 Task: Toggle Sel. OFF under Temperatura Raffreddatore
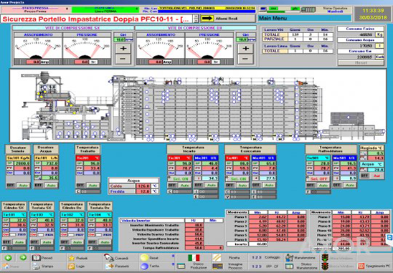318,179
